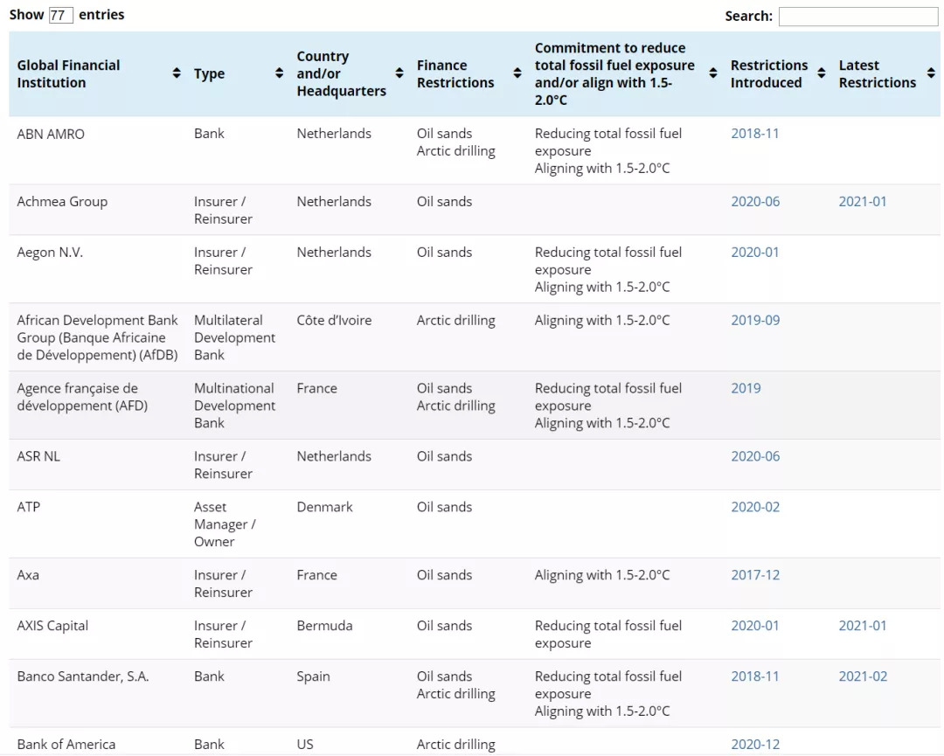The image size is (944, 756).
Task: Click the 'Search:' label text
Action: 748,17
